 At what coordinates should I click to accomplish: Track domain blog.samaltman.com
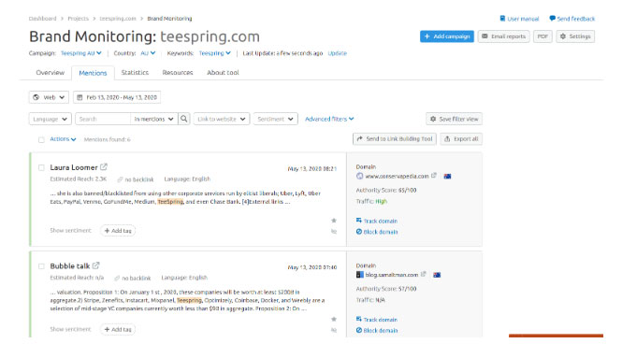click(x=377, y=320)
